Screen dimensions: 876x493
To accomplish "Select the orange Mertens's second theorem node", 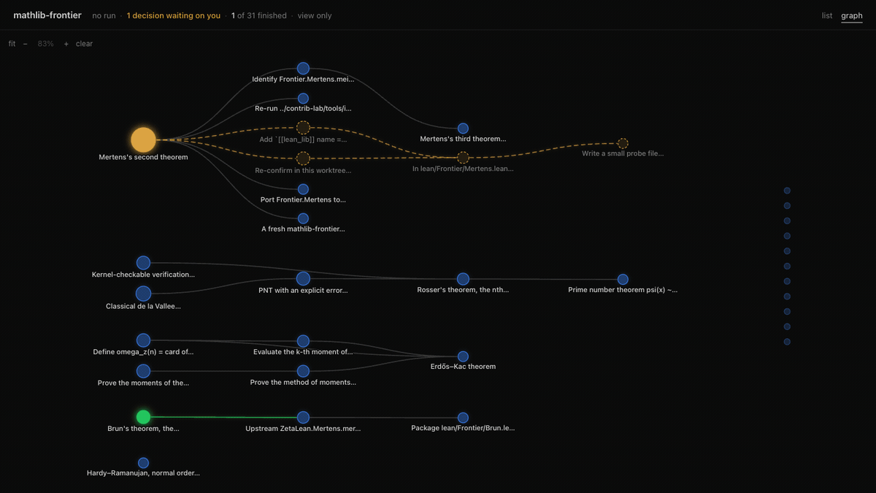I will [143, 140].
